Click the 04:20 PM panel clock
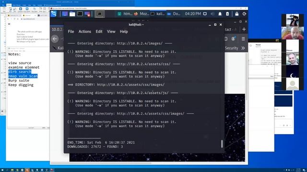The image size is (307, 172). [193, 14]
